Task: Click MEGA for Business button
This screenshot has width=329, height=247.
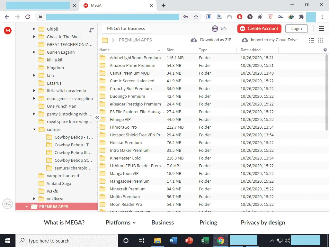Action: (126, 29)
